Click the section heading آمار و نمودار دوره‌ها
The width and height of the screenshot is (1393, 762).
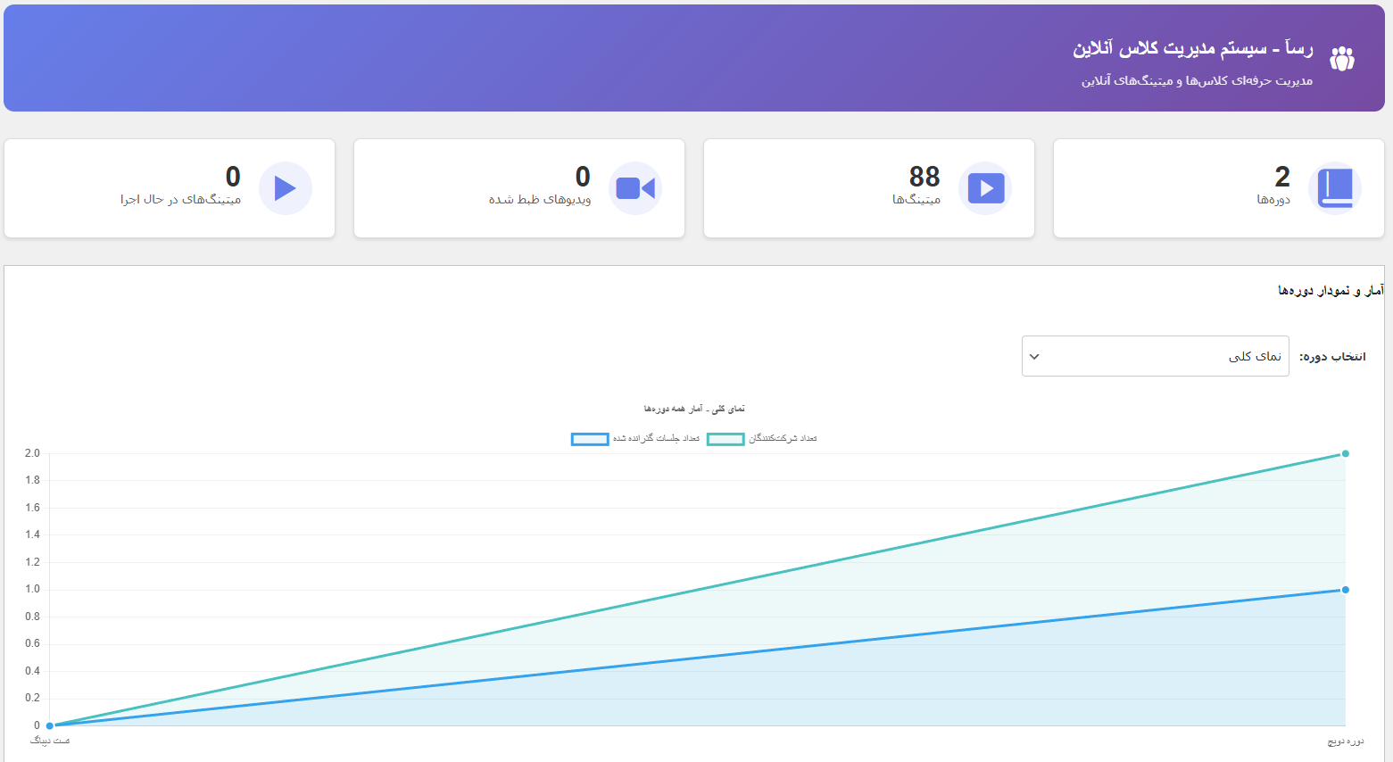[x=1331, y=291]
